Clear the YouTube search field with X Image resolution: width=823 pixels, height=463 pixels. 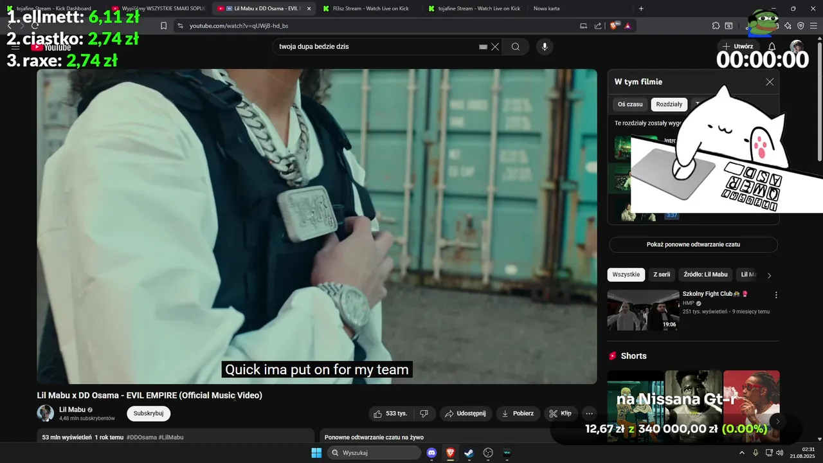tap(495, 47)
